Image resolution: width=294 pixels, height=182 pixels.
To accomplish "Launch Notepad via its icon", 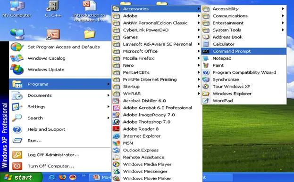I will coord(206,58).
